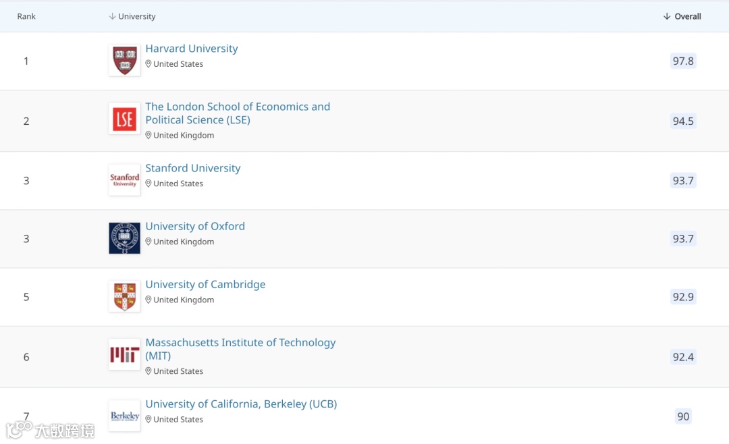Screen dimensions: 729x444
Task: Open the London School of Economics link
Action: click(x=238, y=107)
